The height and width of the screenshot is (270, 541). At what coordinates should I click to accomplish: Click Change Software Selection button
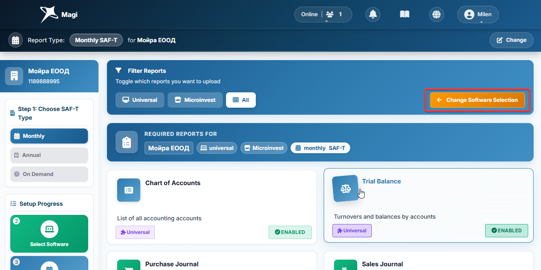pos(477,100)
